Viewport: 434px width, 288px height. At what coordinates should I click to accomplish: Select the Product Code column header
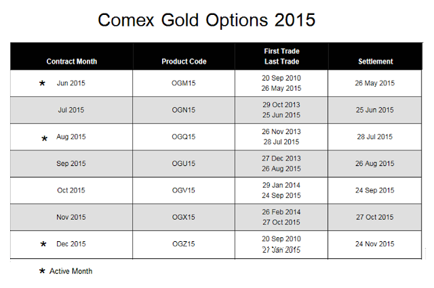184,62
